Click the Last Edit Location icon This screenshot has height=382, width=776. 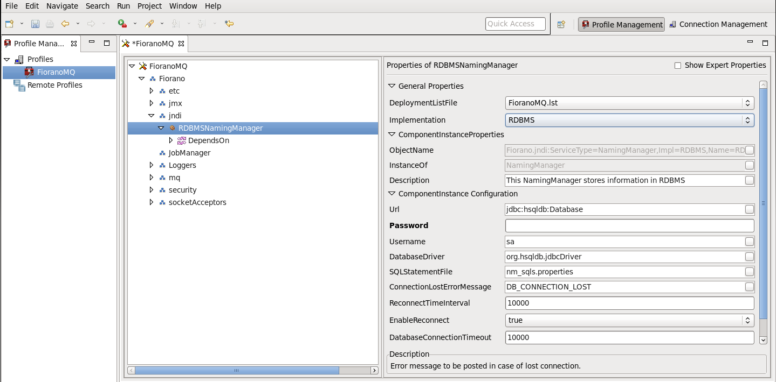(x=229, y=24)
